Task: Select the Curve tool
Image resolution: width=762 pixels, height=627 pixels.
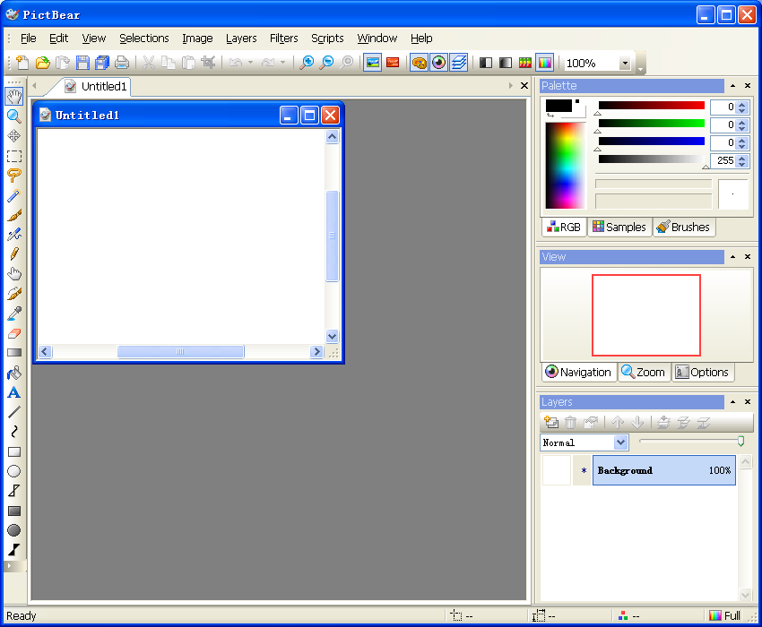Action: (x=14, y=432)
